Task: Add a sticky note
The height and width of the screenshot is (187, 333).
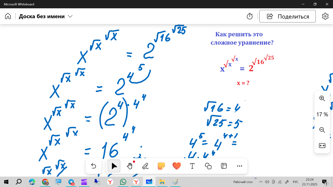Action: (161, 166)
